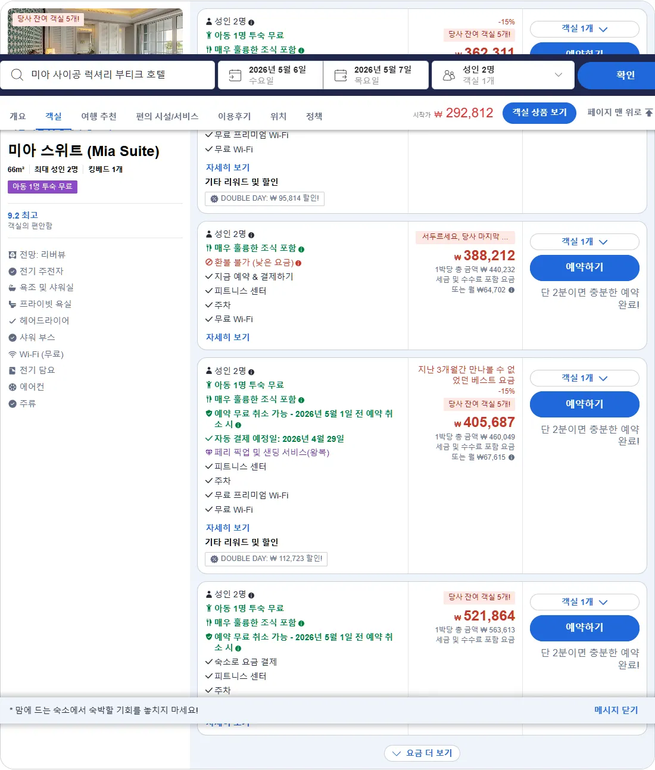Screen dimensions: 655x770
Task: Click the Wi-Fi amenity icon
Action: click(x=13, y=354)
